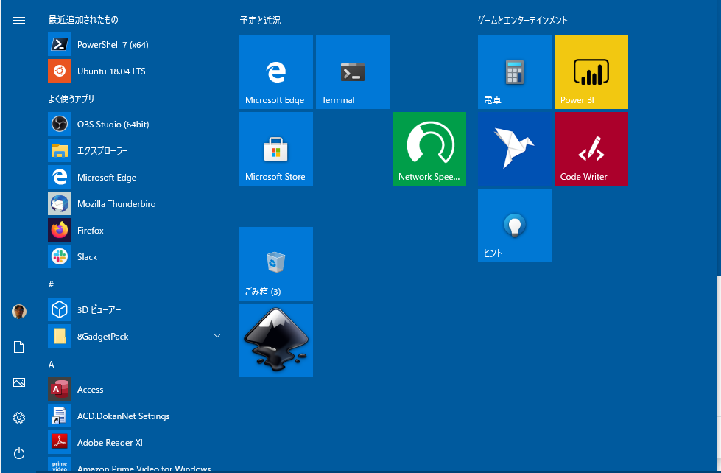Open the Pictures folder shortcut in sidebar
Viewport: 721px width, 473px height.
point(19,382)
